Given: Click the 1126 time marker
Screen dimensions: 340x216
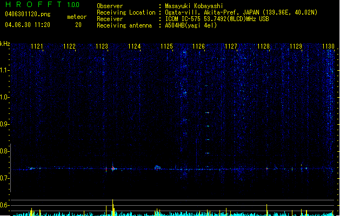Looking at the screenshot, I should coord(198,46).
